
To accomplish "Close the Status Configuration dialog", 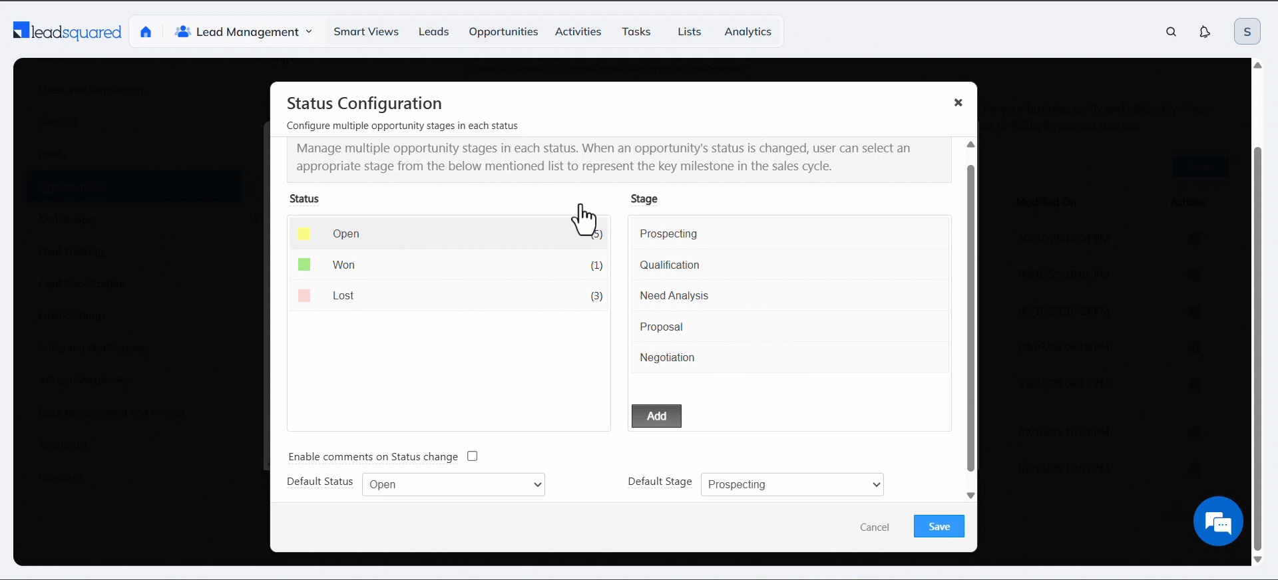I will (x=958, y=102).
